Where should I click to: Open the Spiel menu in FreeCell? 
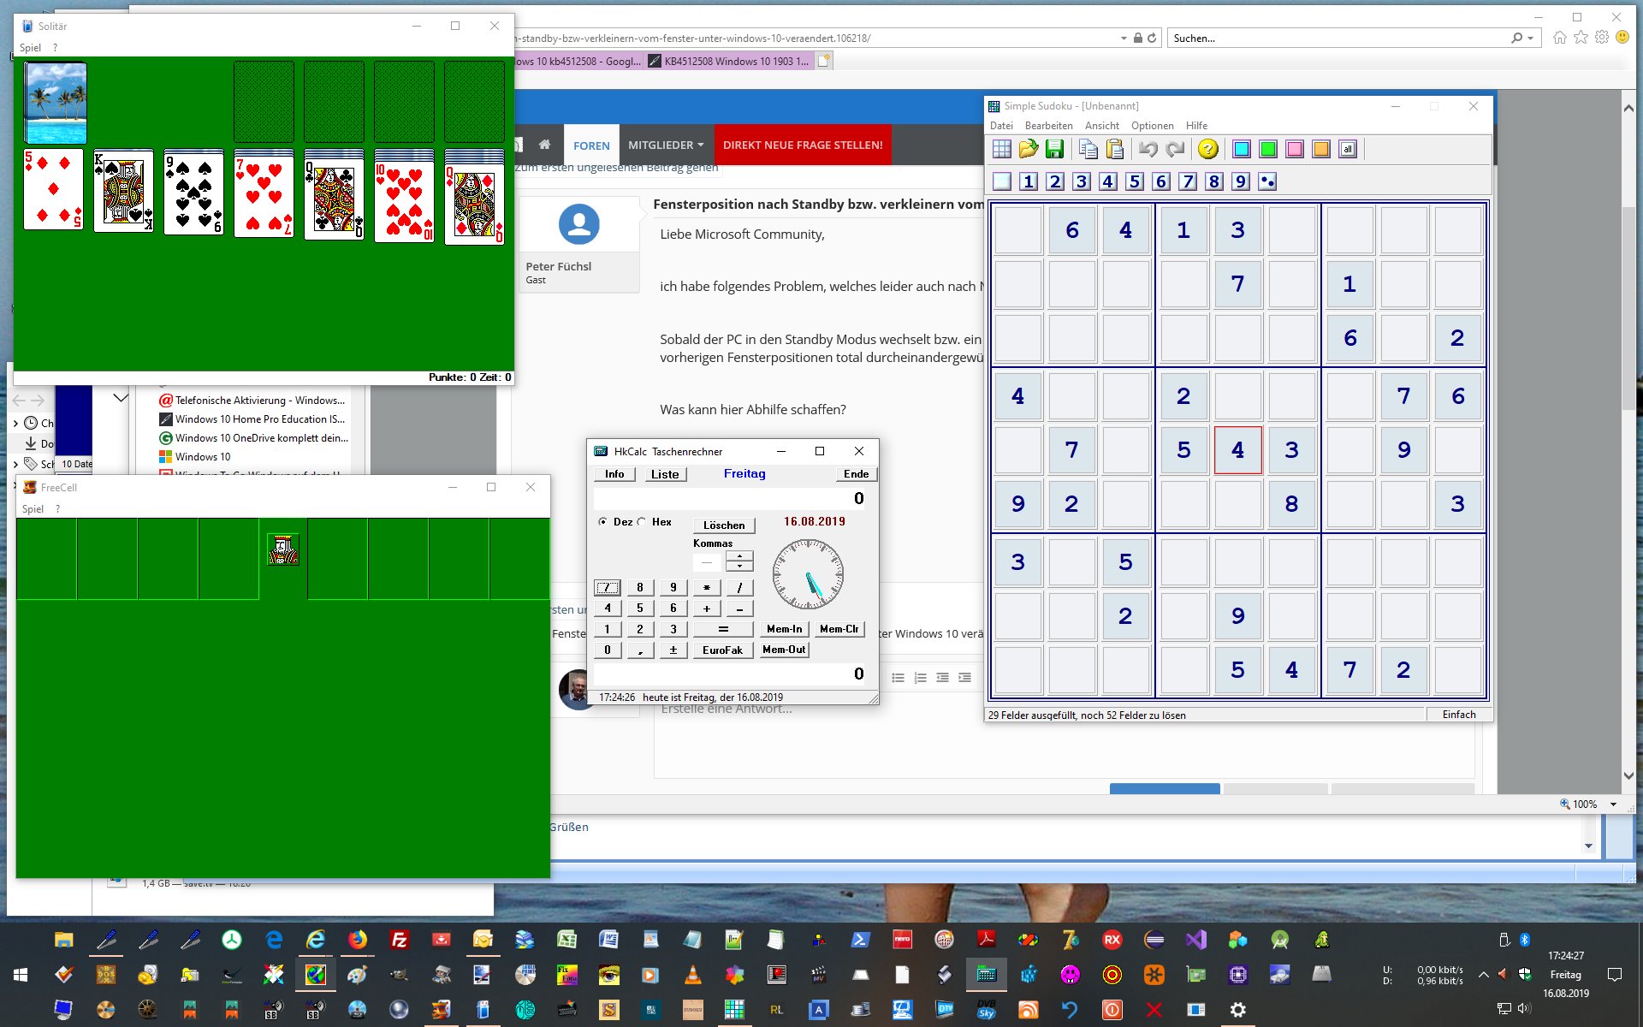(x=33, y=509)
